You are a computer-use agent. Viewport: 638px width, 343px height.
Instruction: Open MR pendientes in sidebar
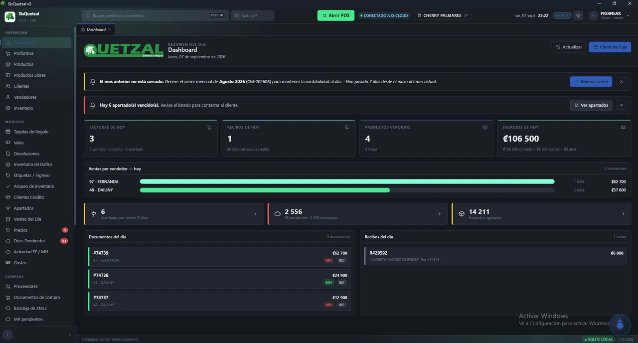[37, 320]
